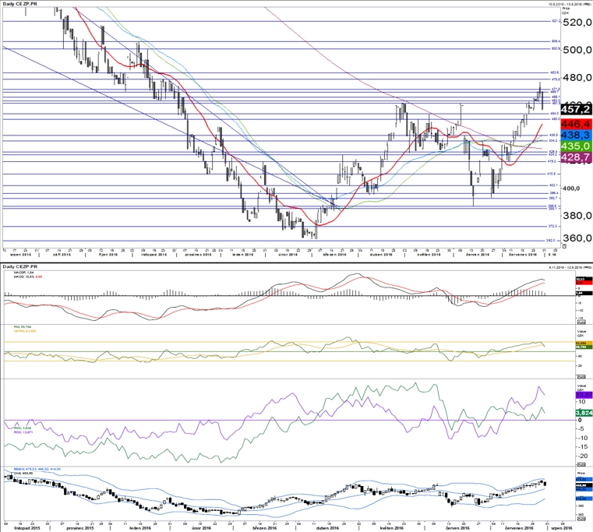Click the ROC legend text in momentum panel

coord(23,429)
